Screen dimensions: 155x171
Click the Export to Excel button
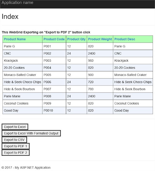click(15, 127)
